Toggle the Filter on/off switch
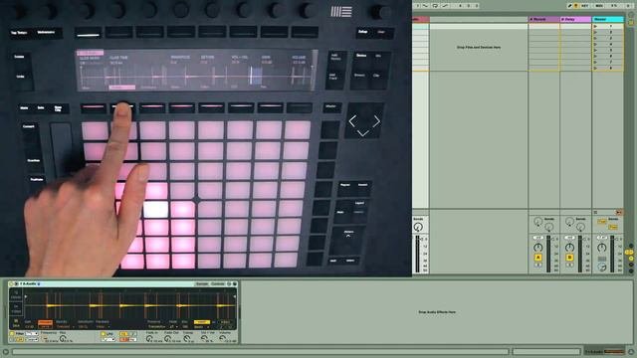 click(x=12, y=334)
